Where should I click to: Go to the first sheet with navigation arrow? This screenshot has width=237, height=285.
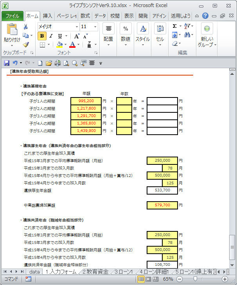(5, 272)
